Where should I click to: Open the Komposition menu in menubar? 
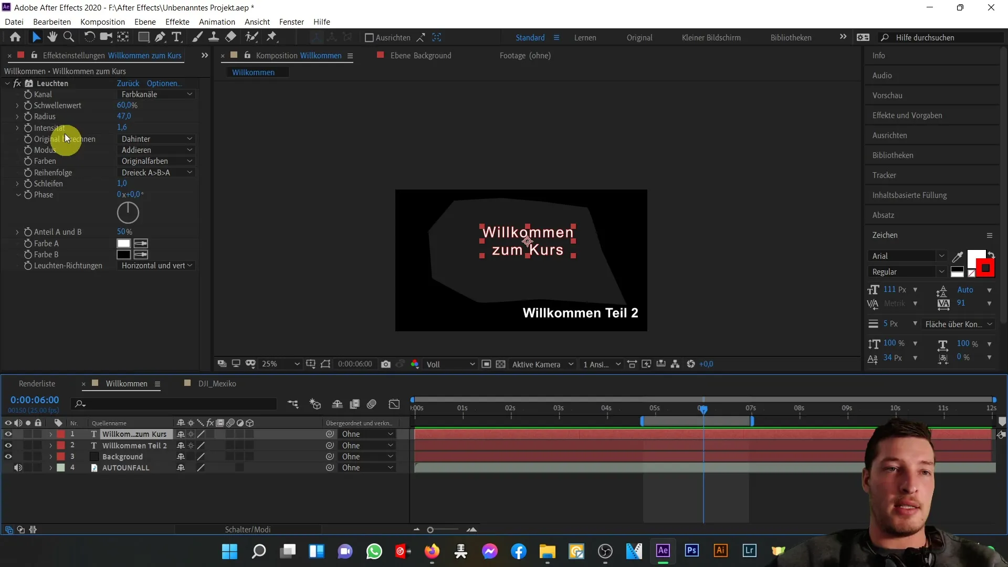tap(102, 22)
